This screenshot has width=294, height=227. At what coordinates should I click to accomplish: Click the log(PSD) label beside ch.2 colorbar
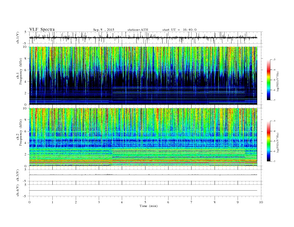click(x=278, y=143)
